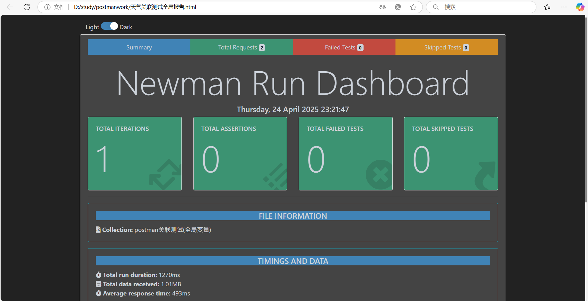588x301 pixels.
Task: Click the 'Dark' theme label
Action: pyautogui.click(x=126, y=27)
